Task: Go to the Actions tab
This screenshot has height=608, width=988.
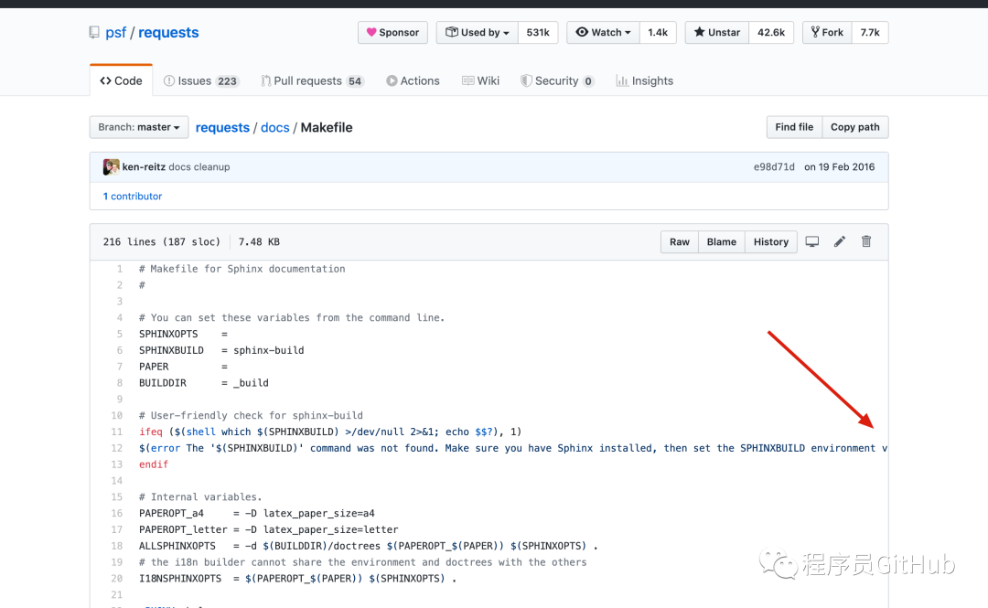Action: (413, 80)
